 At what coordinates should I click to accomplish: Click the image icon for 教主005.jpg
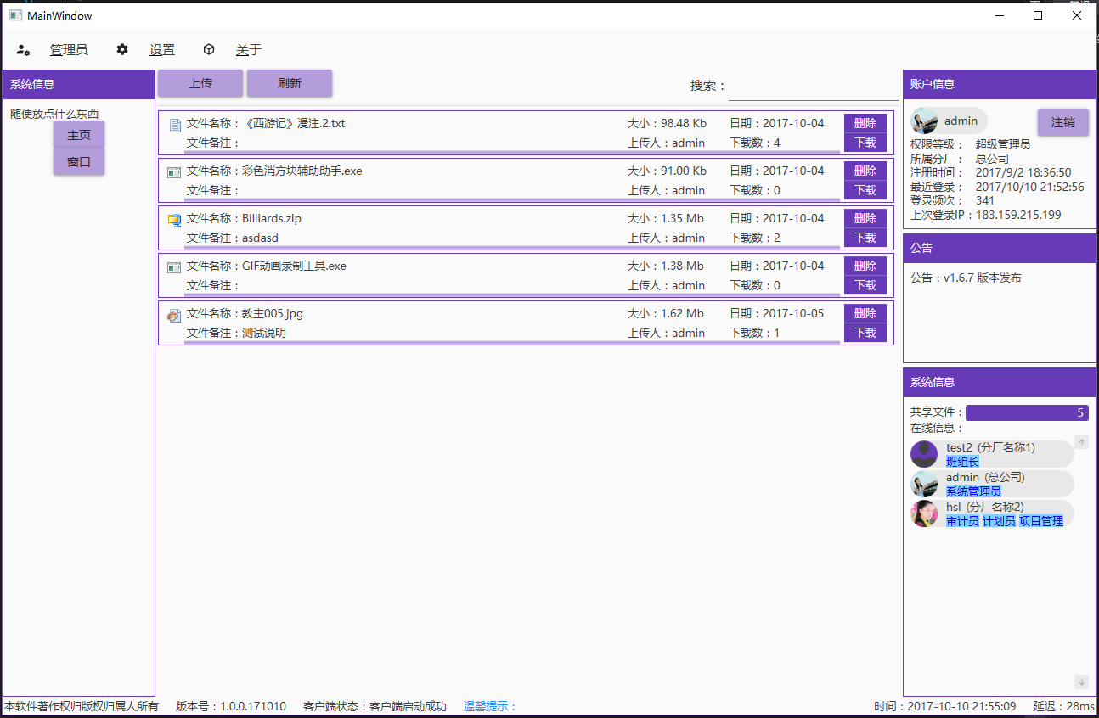(175, 315)
